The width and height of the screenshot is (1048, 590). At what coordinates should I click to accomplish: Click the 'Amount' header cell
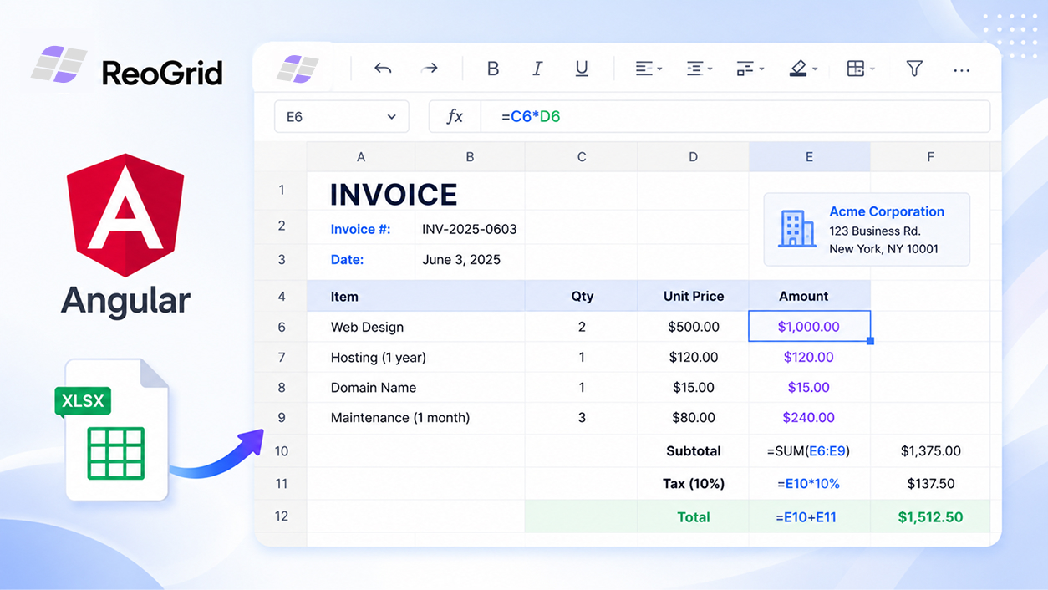(x=809, y=296)
